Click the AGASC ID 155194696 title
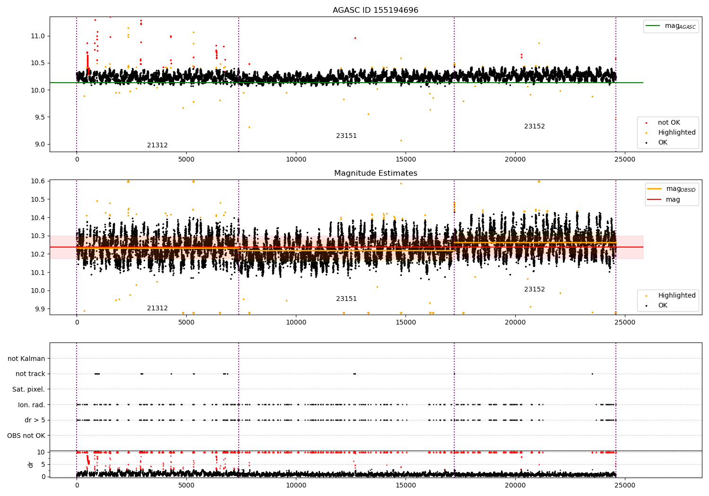The height and width of the screenshot is (496, 709). (x=375, y=10)
